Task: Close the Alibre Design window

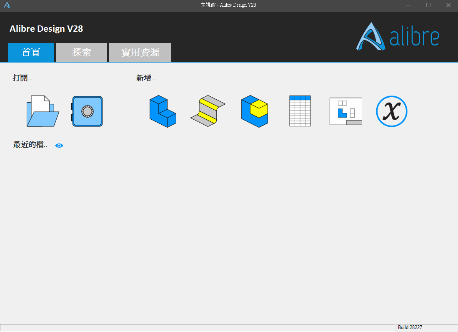Action: pyautogui.click(x=448, y=5)
